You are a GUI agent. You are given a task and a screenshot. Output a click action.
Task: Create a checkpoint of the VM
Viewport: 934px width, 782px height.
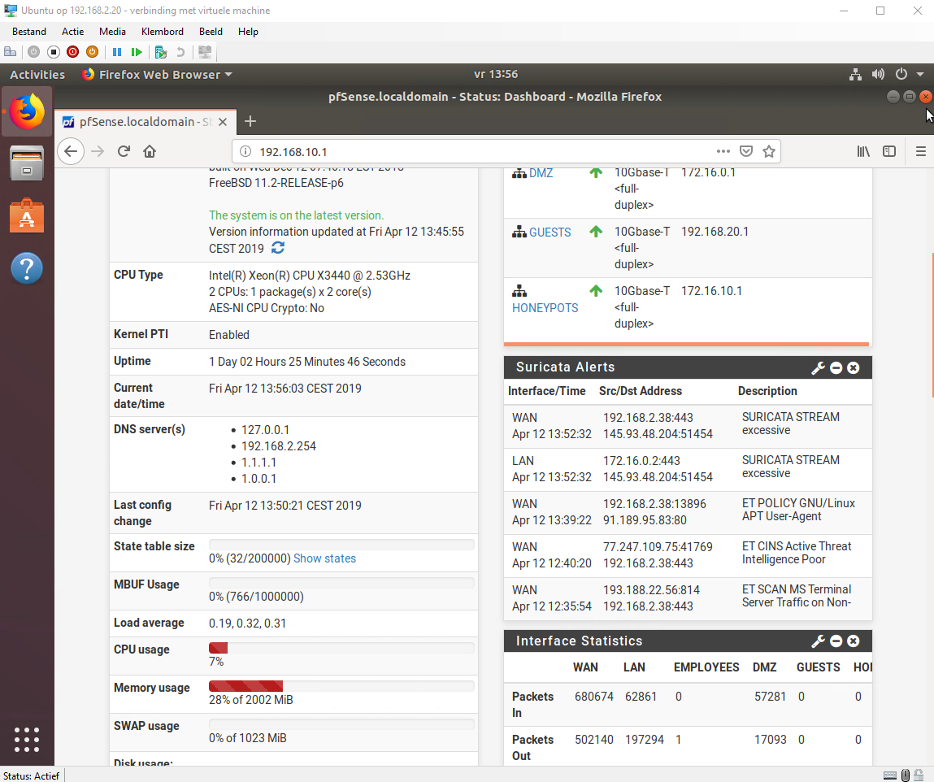[x=160, y=52]
